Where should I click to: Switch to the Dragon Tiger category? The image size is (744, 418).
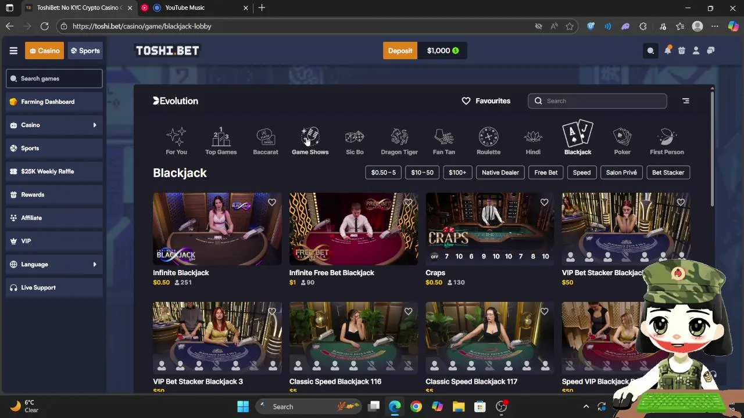pos(399,141)
